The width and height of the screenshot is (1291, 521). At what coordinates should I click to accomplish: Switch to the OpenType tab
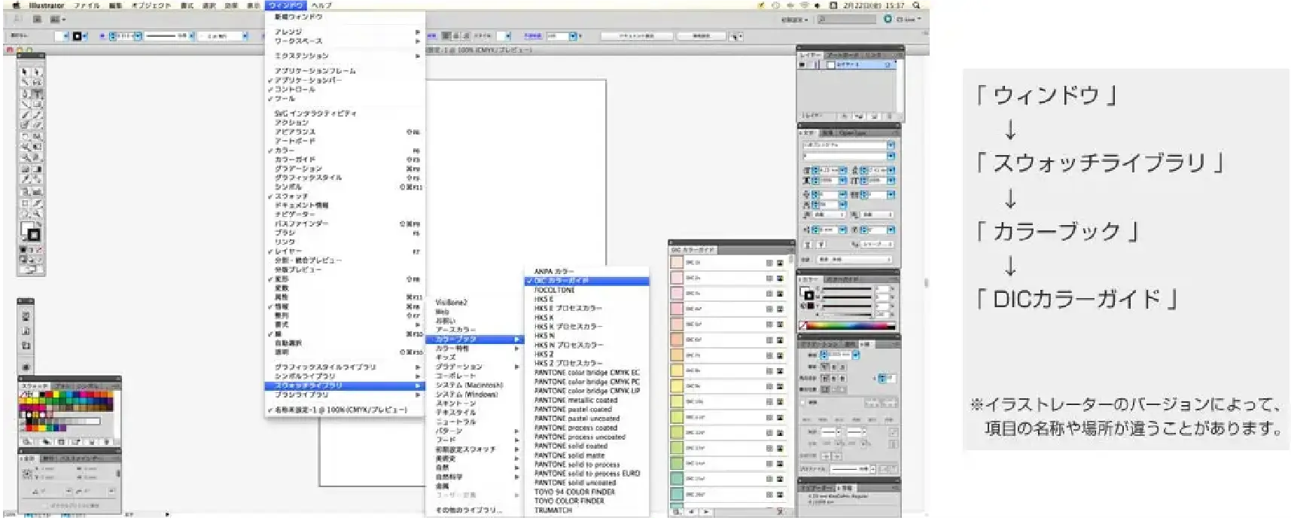tap(853, 133)
